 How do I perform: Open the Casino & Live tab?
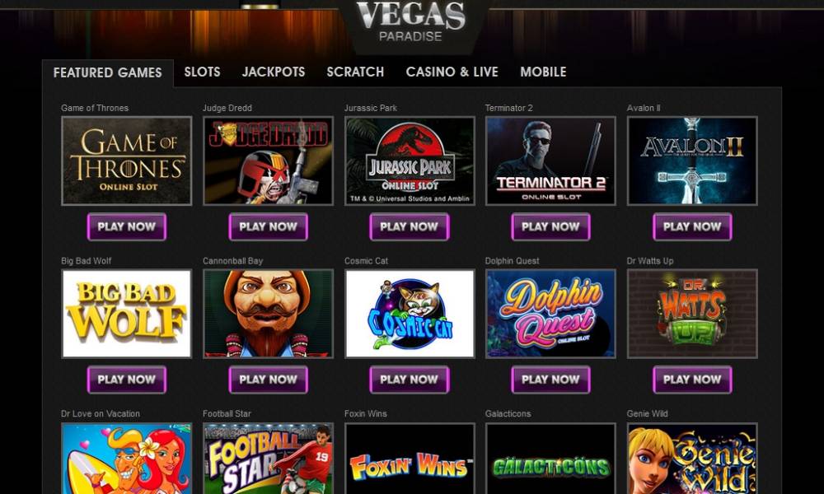[x=452, y=72]
